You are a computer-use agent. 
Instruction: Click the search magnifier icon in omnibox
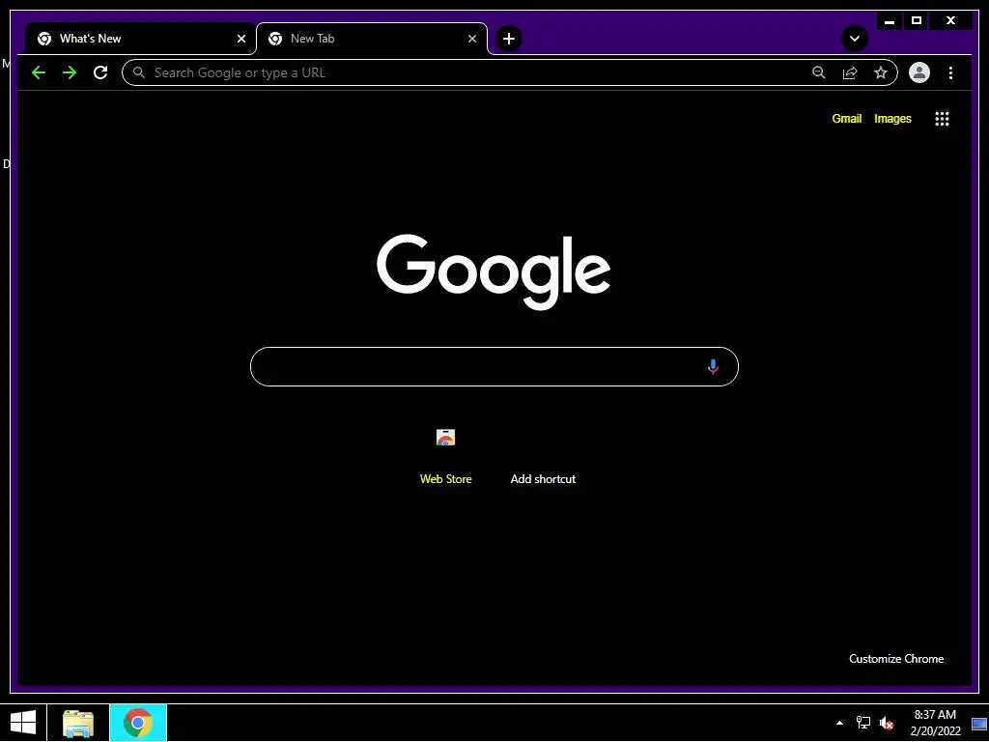coord(139,72)
